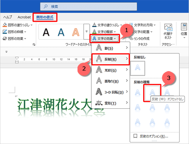Open 図形の塗りつぶし dropdown

click(x=17, y=25)
